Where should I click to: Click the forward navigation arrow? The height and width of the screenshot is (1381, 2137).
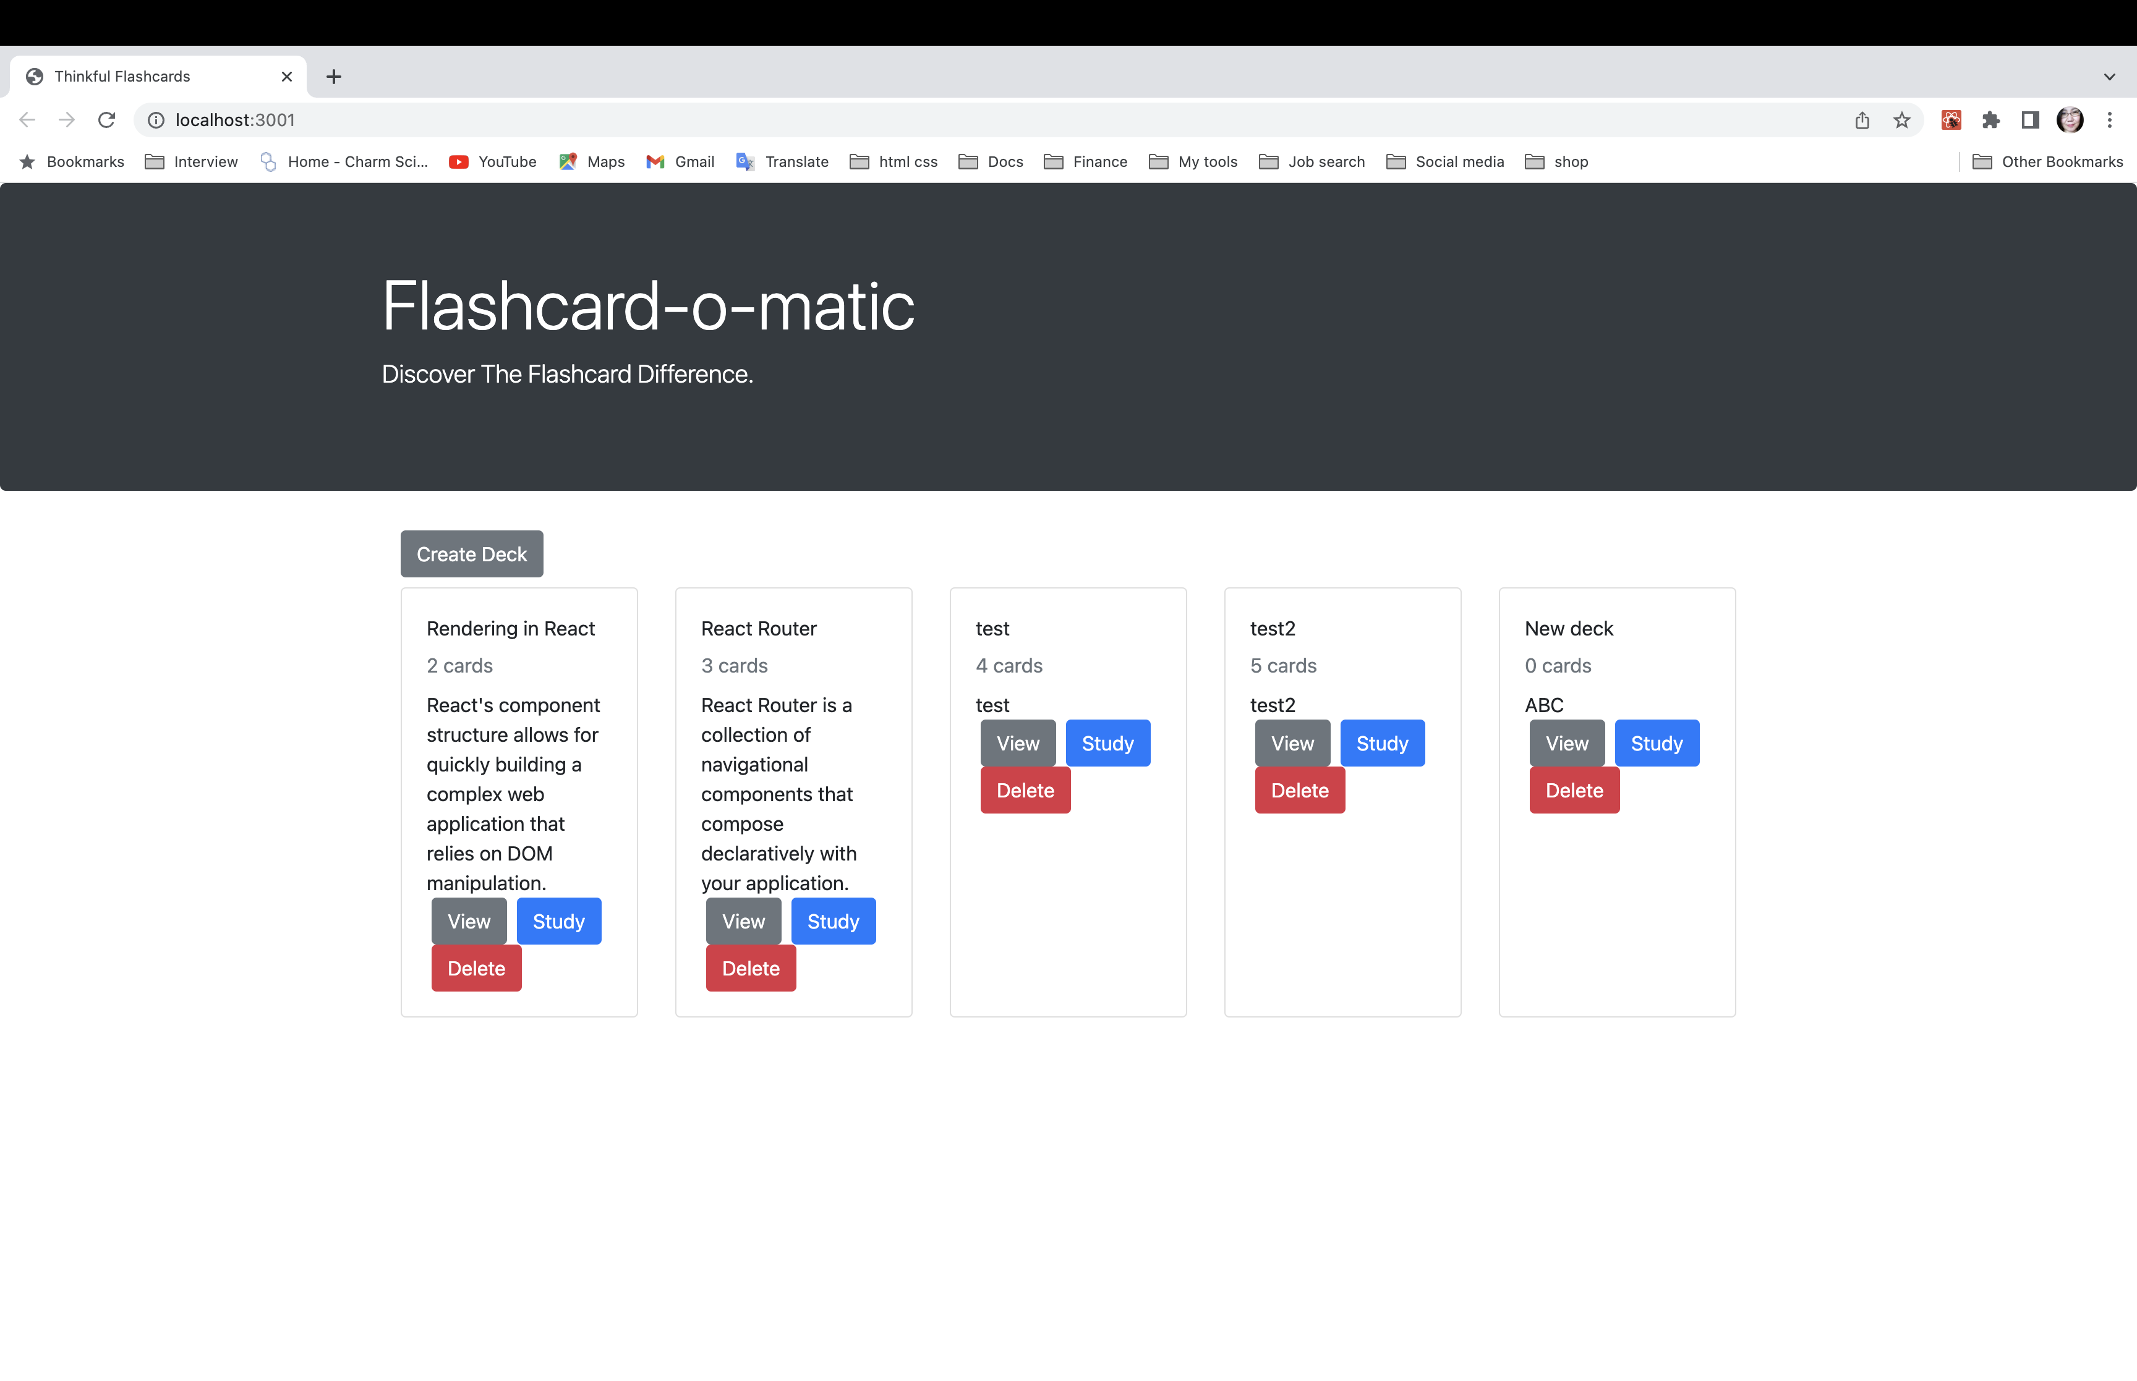tap(67, 119)
